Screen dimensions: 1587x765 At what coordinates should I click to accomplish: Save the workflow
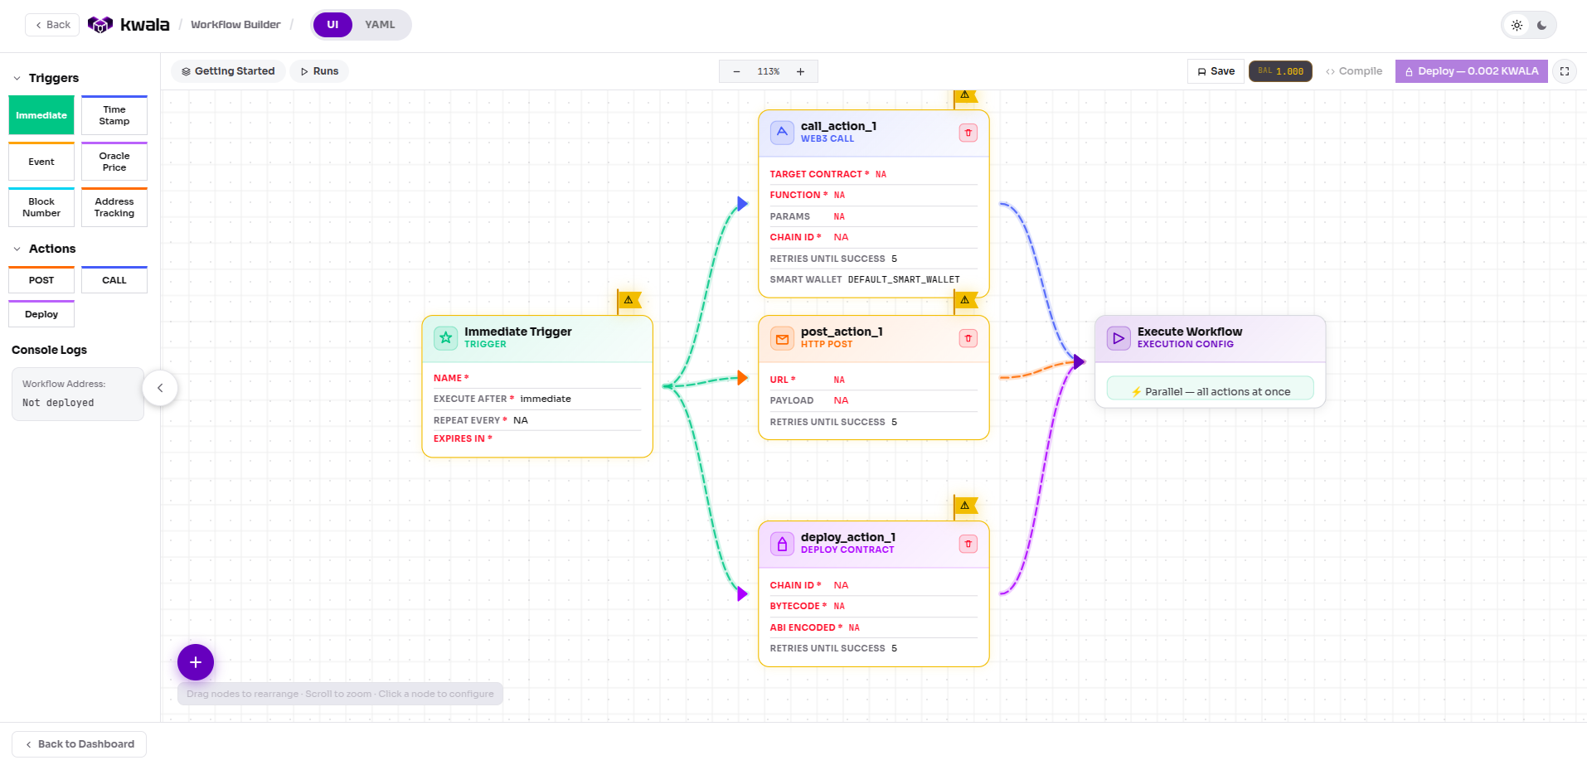pos(1216,71)
